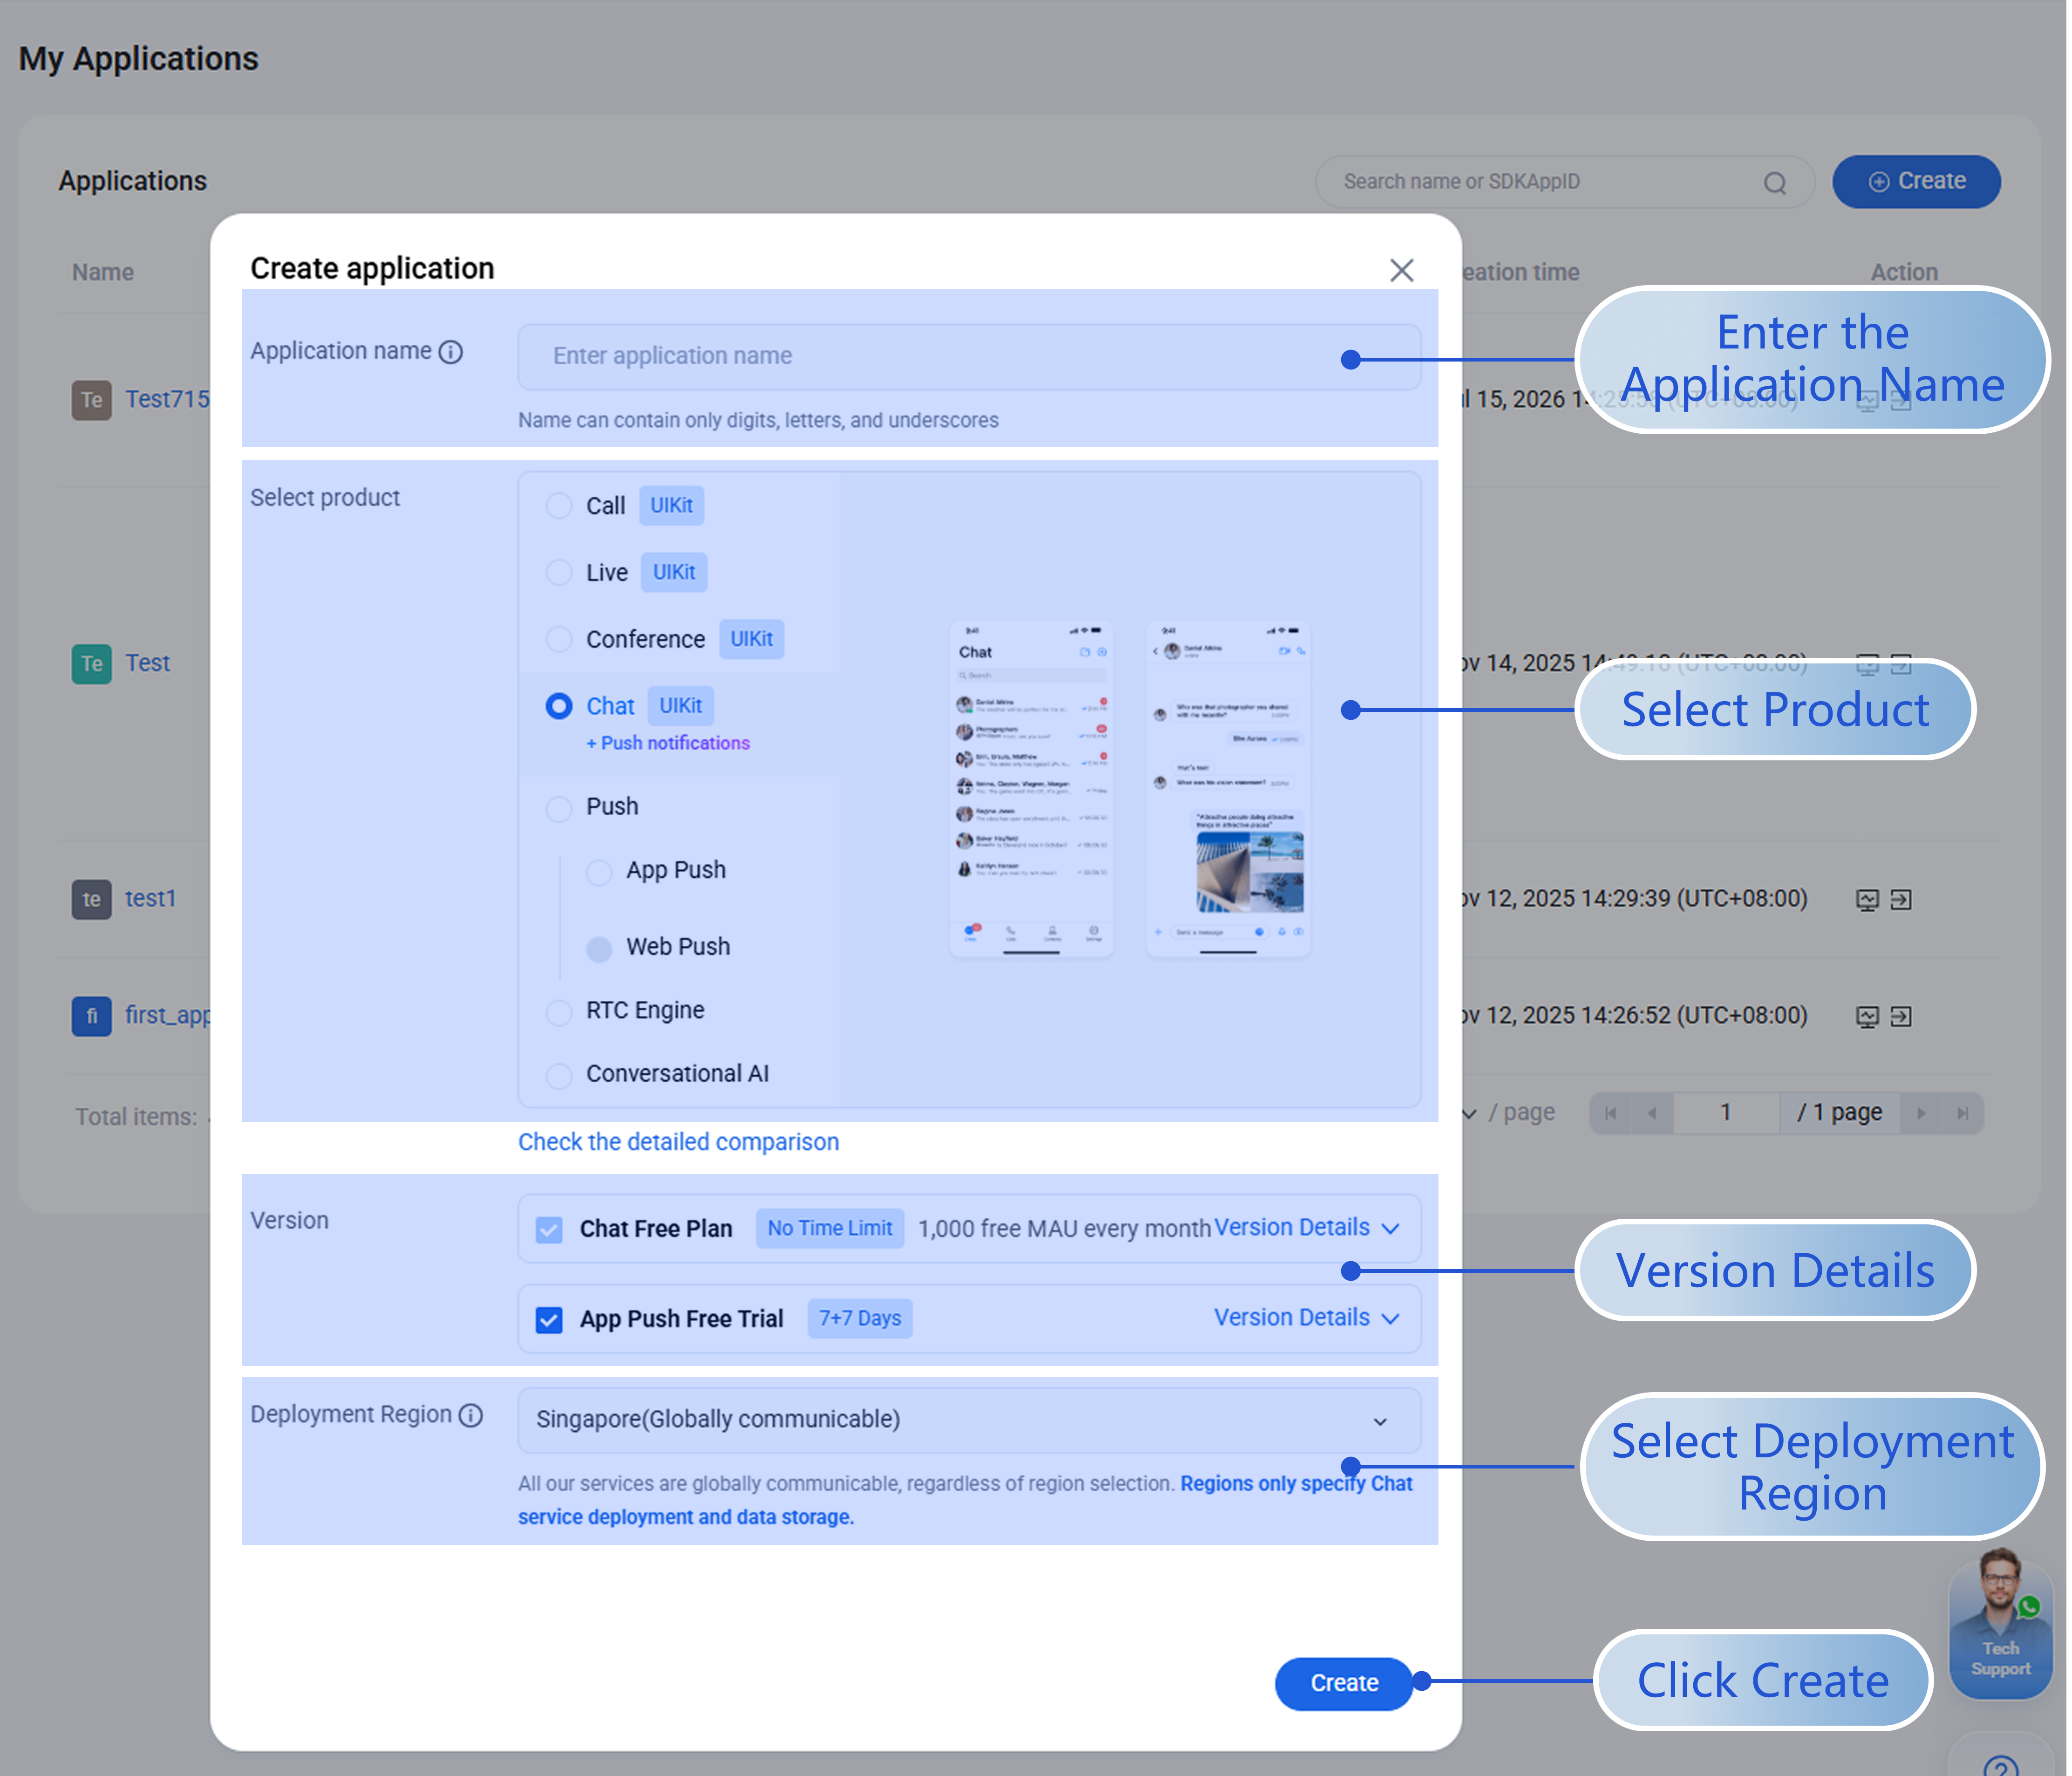Click the 7+7 Days badge
The image size is (2072, 1776).
[x=860, y=1318]
